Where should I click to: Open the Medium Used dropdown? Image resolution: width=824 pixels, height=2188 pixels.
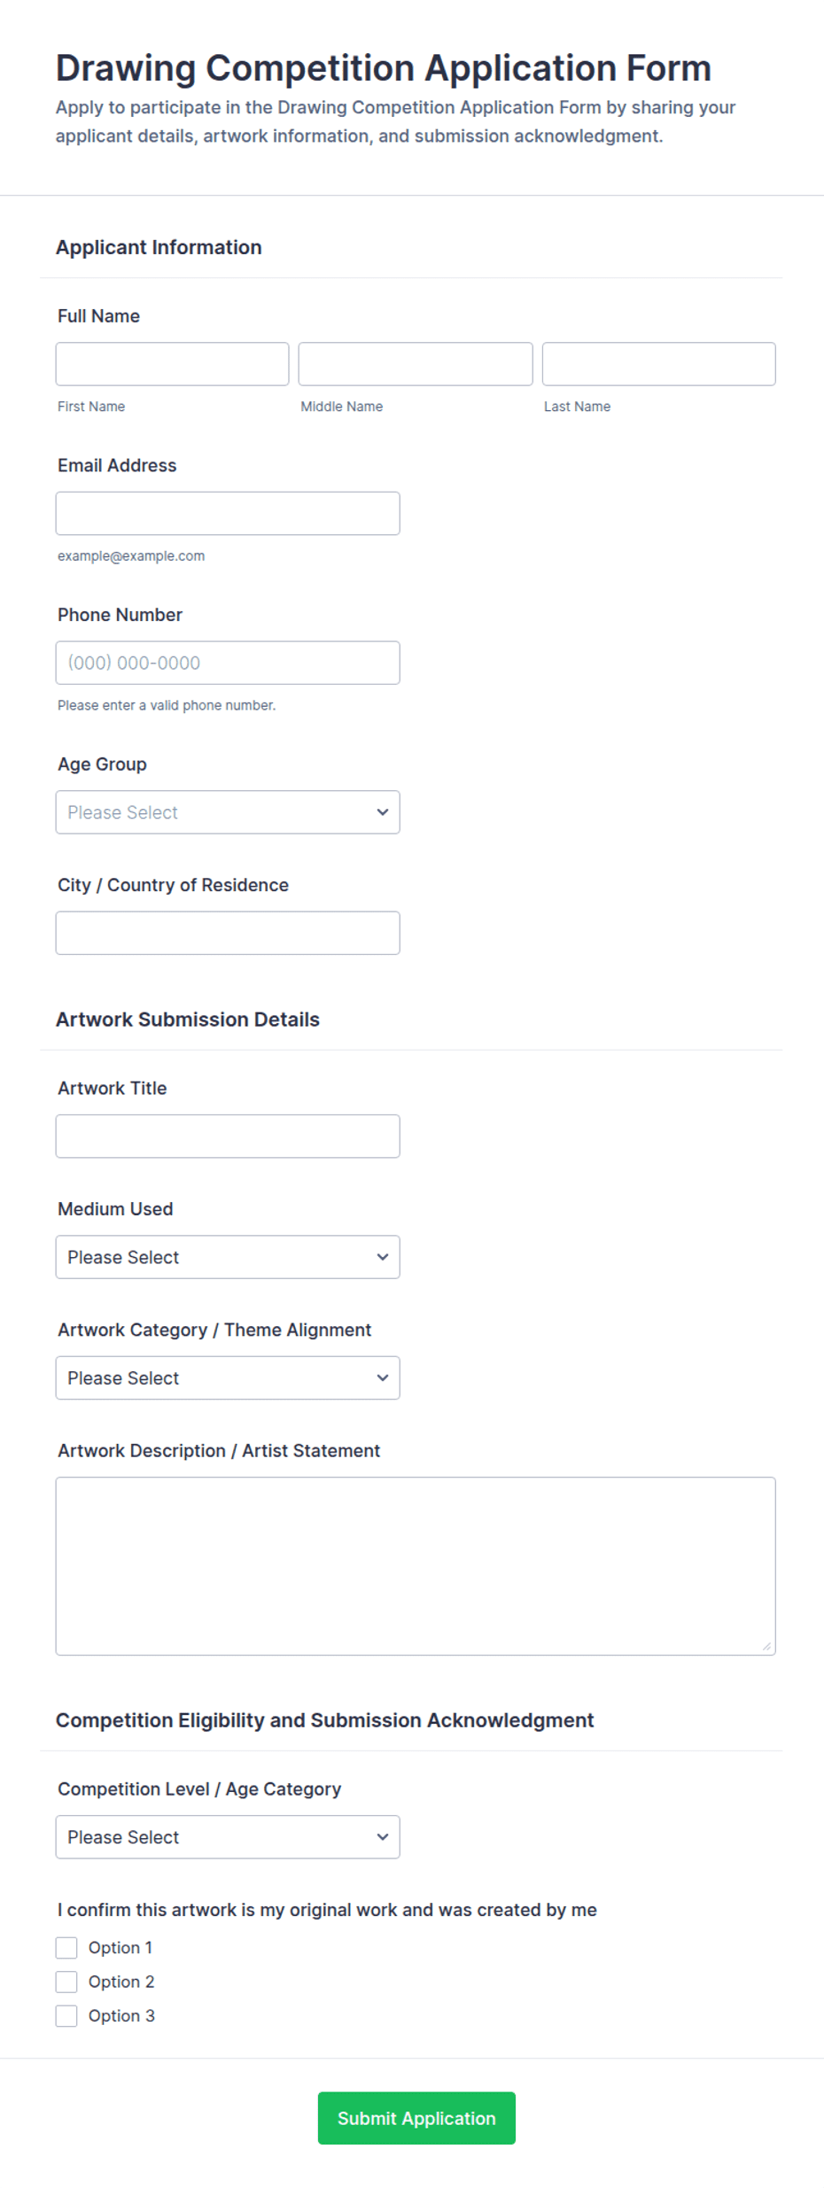tap(228, 1257)
